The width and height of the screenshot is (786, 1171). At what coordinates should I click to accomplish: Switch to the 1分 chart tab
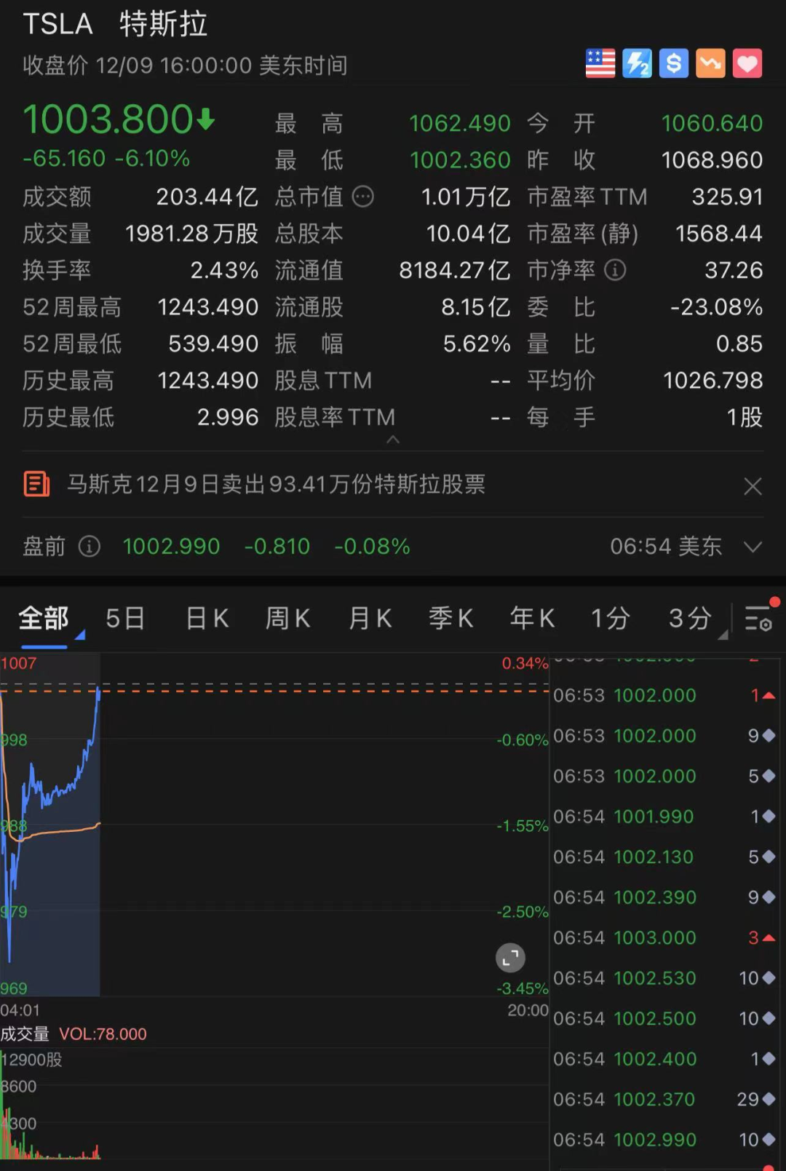point(610,618)
